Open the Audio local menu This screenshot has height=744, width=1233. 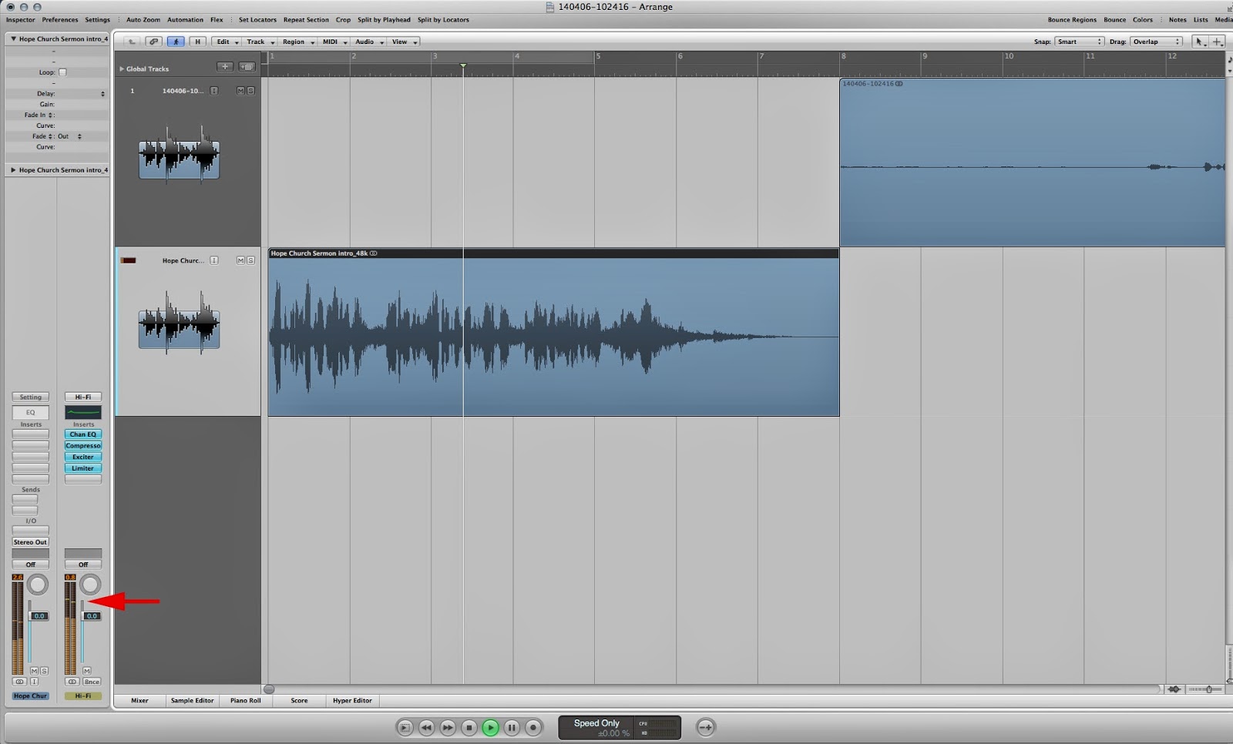click(370, 42)
